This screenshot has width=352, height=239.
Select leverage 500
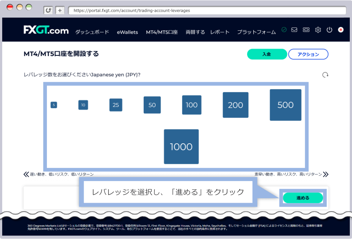pos(285,105)
